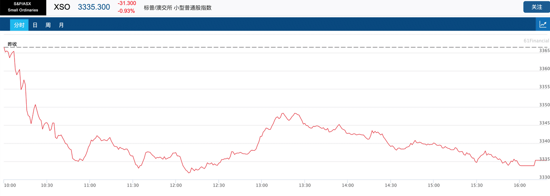The image size is (550, 196).
Task: Click the 11:00 time axis label
Action: tap(90, 185)
